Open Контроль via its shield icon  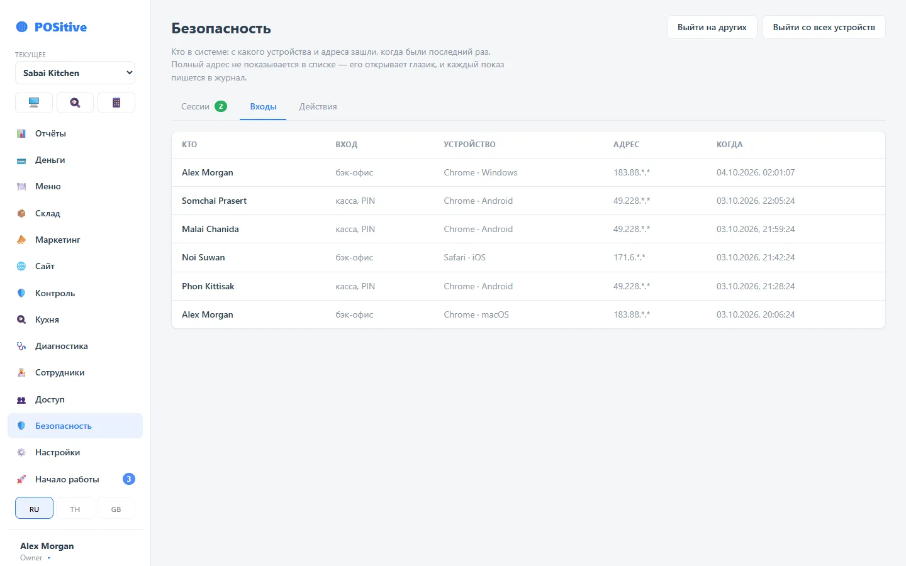[x=21, y=293]
